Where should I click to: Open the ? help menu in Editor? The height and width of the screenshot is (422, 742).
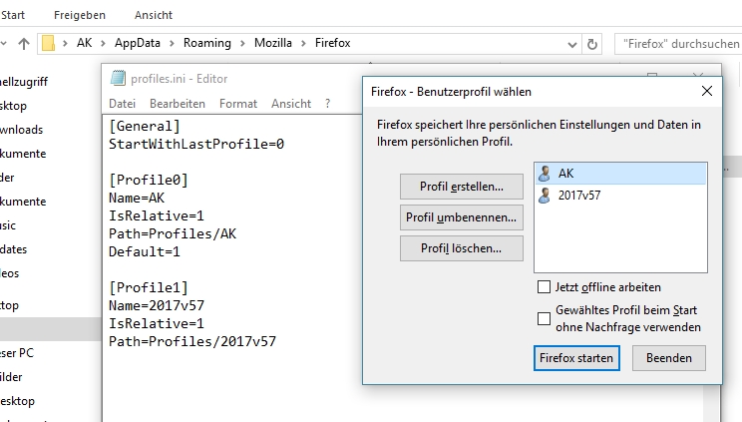pos(327,104)
